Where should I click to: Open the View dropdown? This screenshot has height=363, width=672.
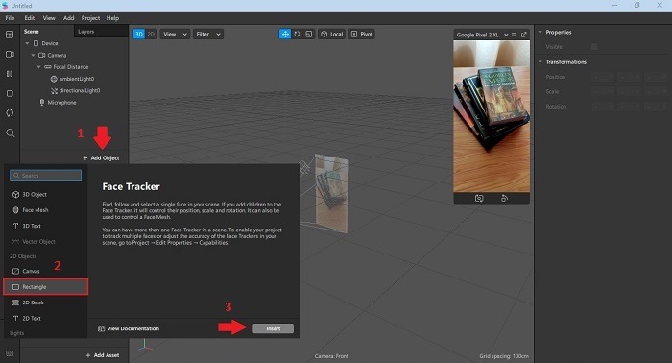point(175,34)
